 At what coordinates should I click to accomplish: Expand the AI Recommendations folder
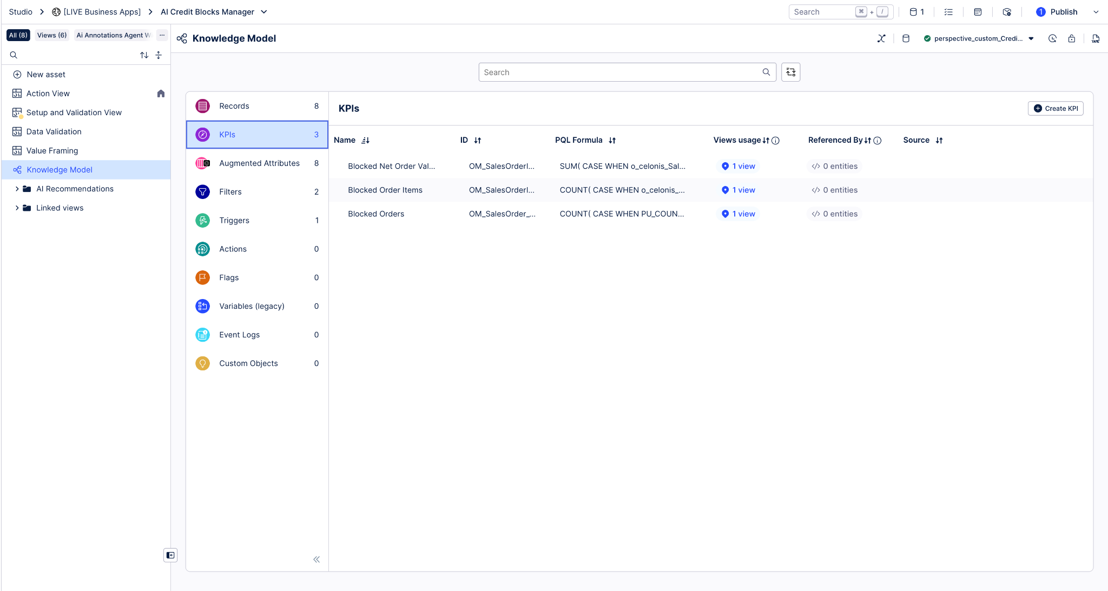(17, 189)
